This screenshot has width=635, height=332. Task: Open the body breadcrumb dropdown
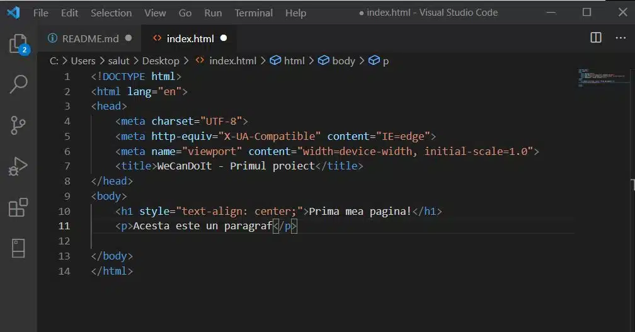click(x=343, y=60)
